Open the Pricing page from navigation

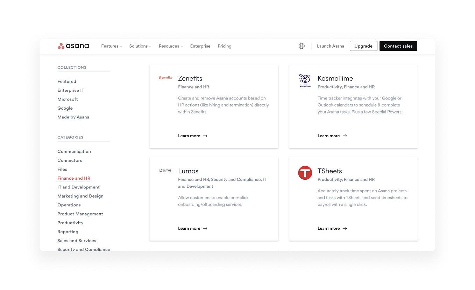tap(224, 46)
